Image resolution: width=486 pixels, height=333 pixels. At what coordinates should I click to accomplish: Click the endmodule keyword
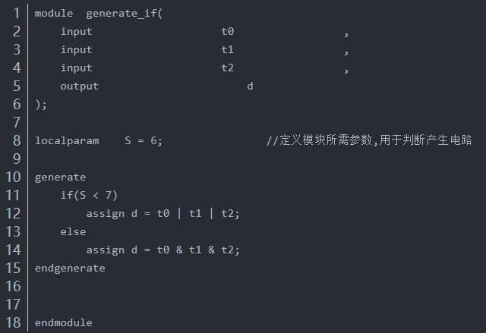pos(64,323)
